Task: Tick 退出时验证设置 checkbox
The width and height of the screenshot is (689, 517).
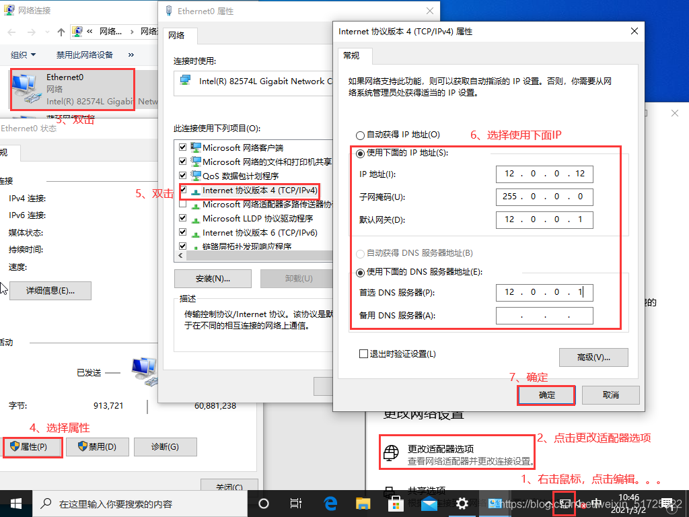Action: (363, 354)
